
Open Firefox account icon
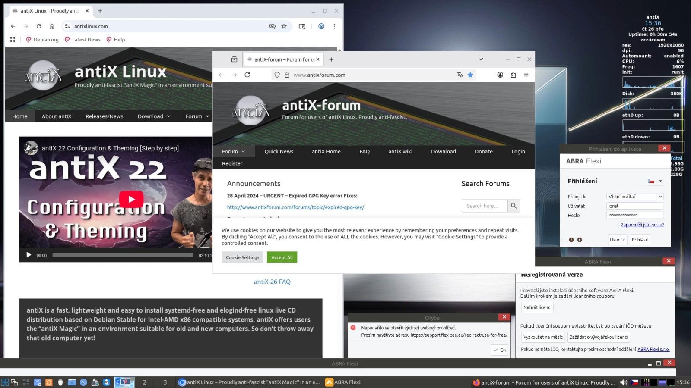click(500, 75)
